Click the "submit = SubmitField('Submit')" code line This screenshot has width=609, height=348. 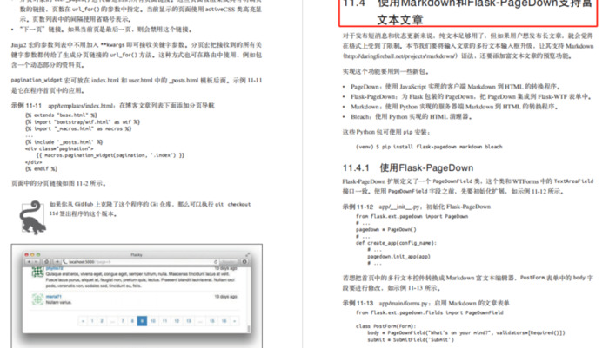coord(411,340)
